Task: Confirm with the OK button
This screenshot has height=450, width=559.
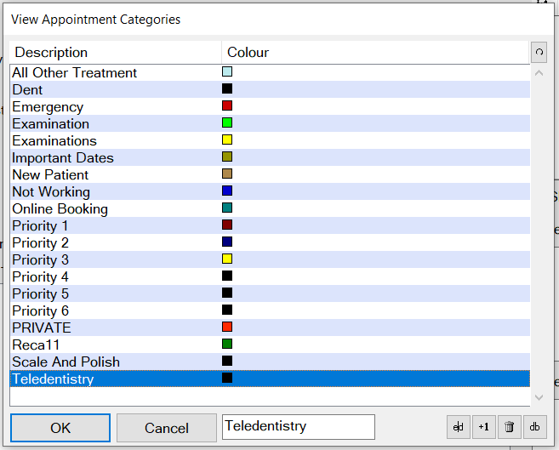Action: 60,428
